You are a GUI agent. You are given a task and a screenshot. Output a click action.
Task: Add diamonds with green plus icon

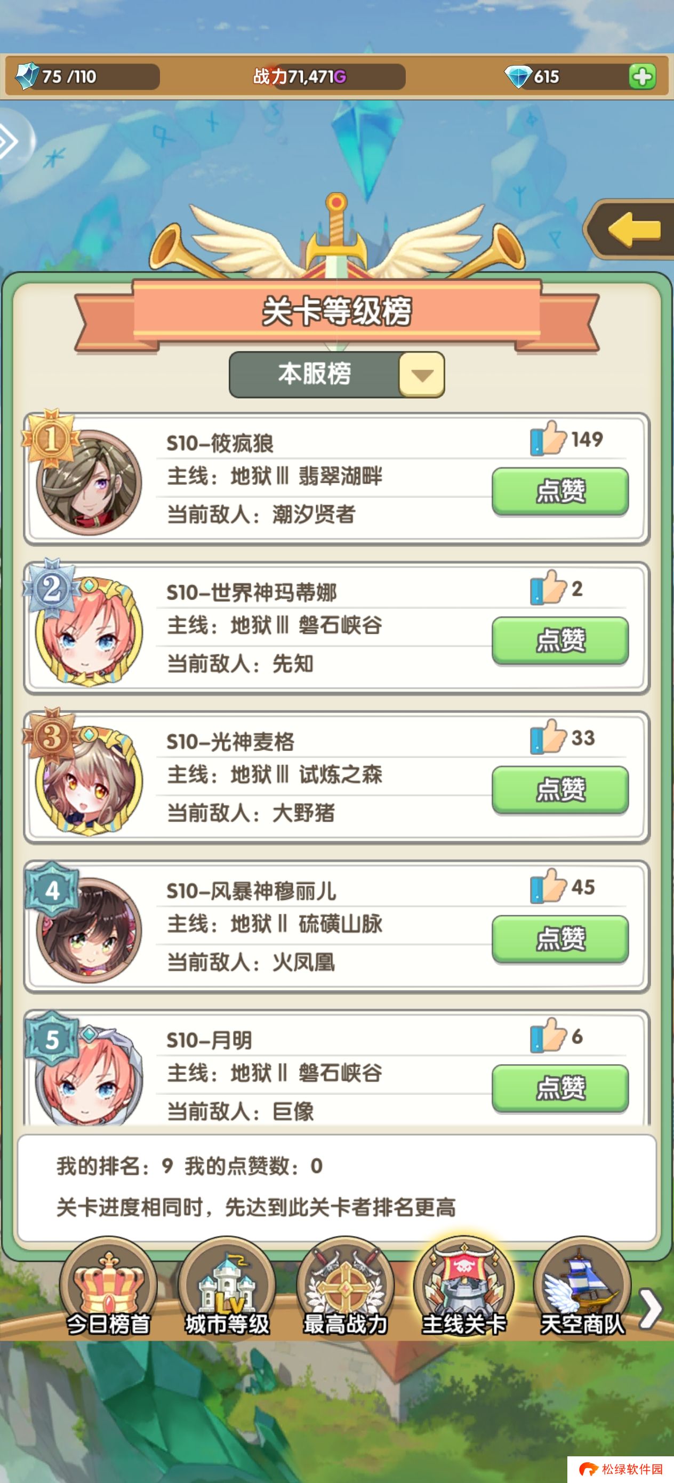(x=642, y=77)
